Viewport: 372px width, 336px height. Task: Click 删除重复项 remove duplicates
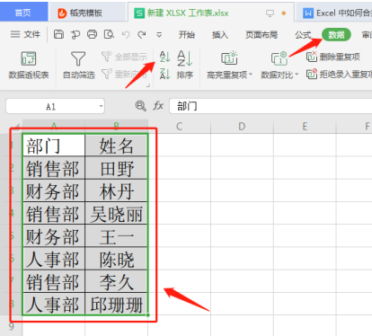click(333, 57)
